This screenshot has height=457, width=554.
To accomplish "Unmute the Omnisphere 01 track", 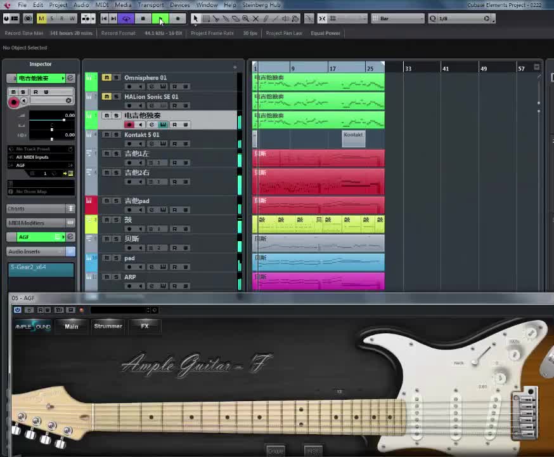I will click(106, 77).
